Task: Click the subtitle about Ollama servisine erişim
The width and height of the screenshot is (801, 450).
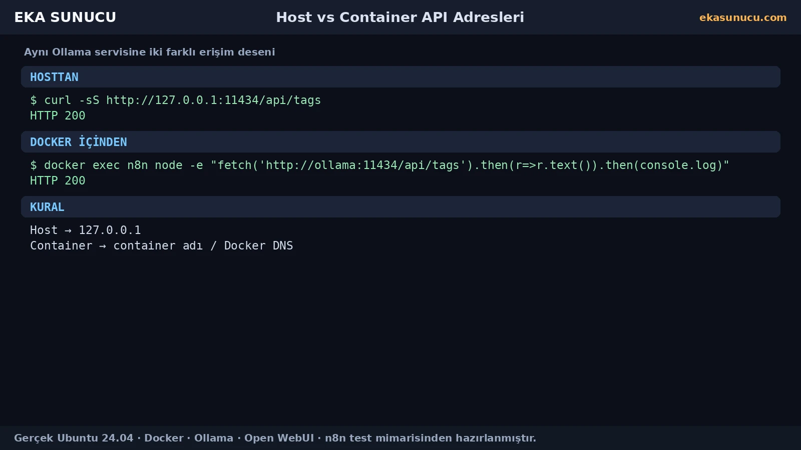Action: pos(149,52)
